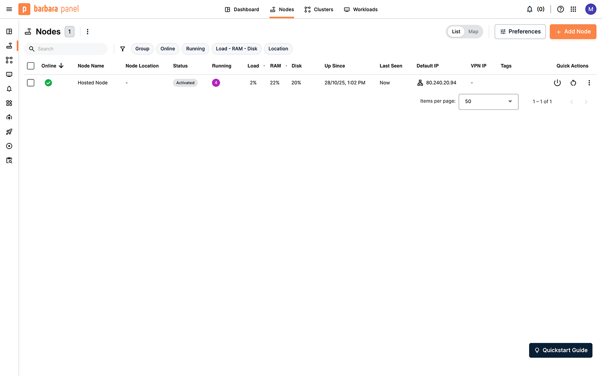The width and height of the screenshot is (602, 376).
Task: Open the apps grid icon
Action: pos(573,9)
